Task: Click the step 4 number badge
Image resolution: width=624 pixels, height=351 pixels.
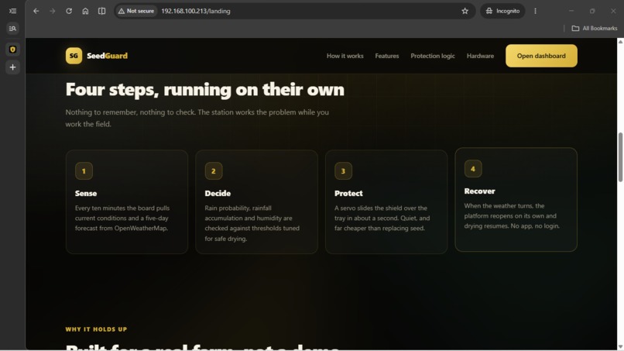Action: (x=473, y=169)
